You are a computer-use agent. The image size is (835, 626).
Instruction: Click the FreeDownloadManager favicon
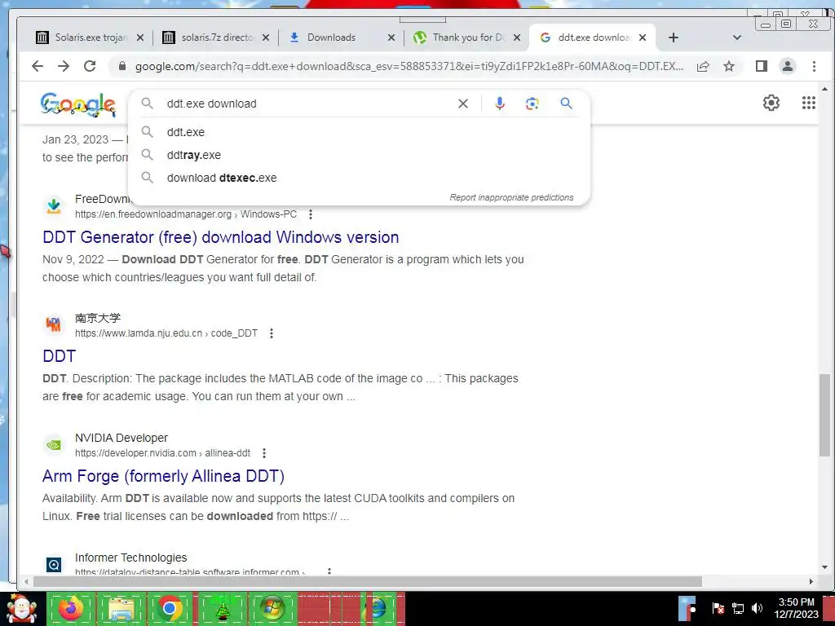pos(54,206)
